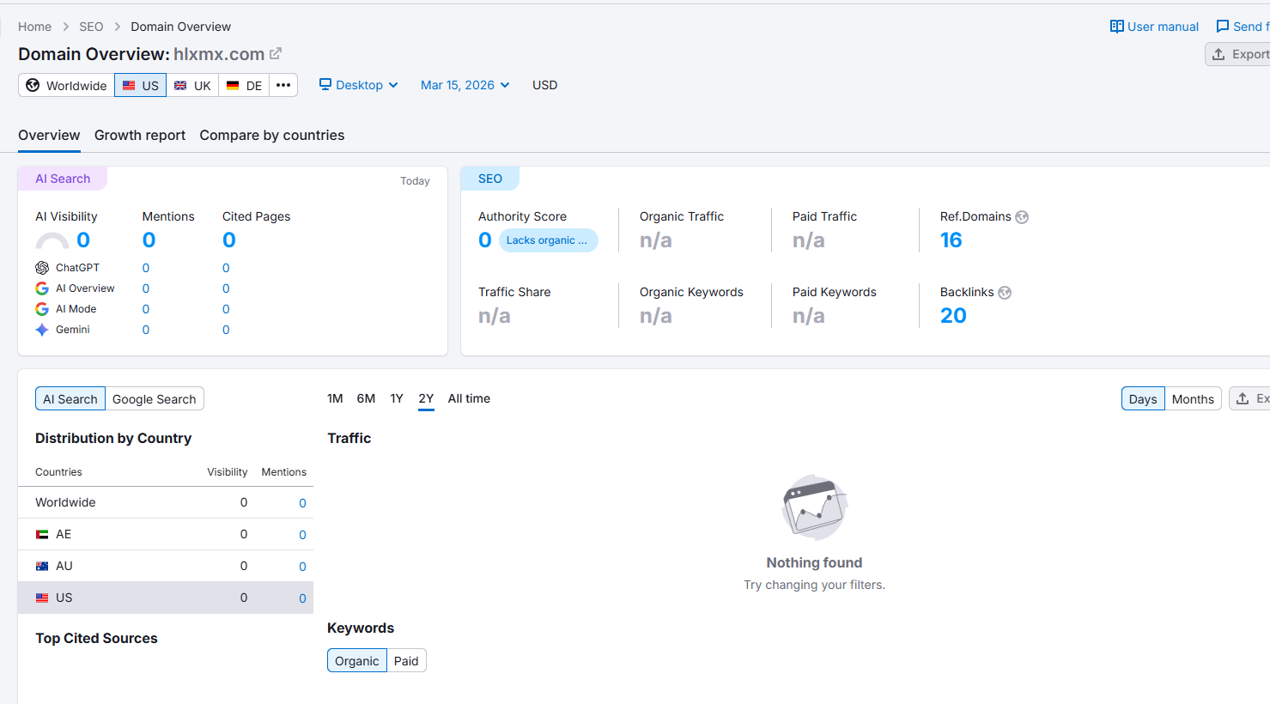Image resolution: width=1270 pixels, height=704 pixels.
Task: Click the Export upload icon at top
Action: point(1218,54)
